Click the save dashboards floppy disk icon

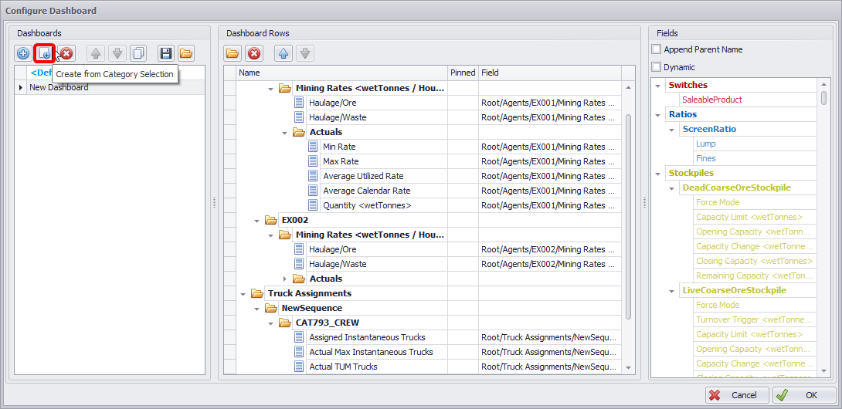[x=165, y=53]
